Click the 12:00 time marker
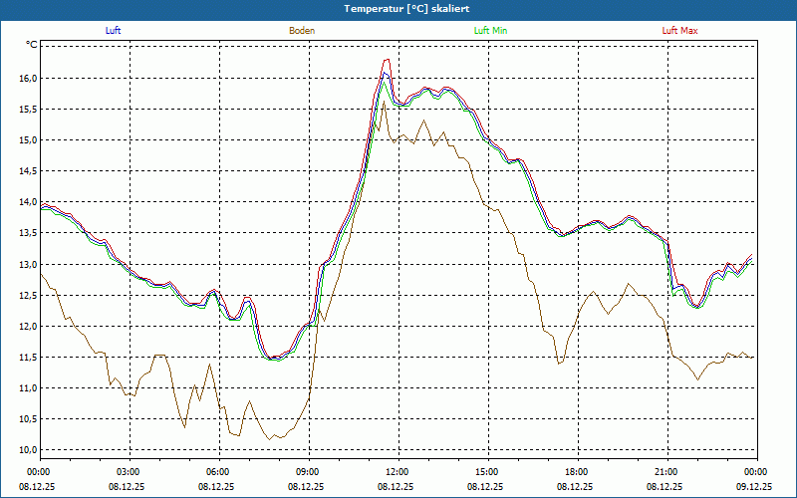The width and height of the screenshot is (797, 498). pos(398,472)
